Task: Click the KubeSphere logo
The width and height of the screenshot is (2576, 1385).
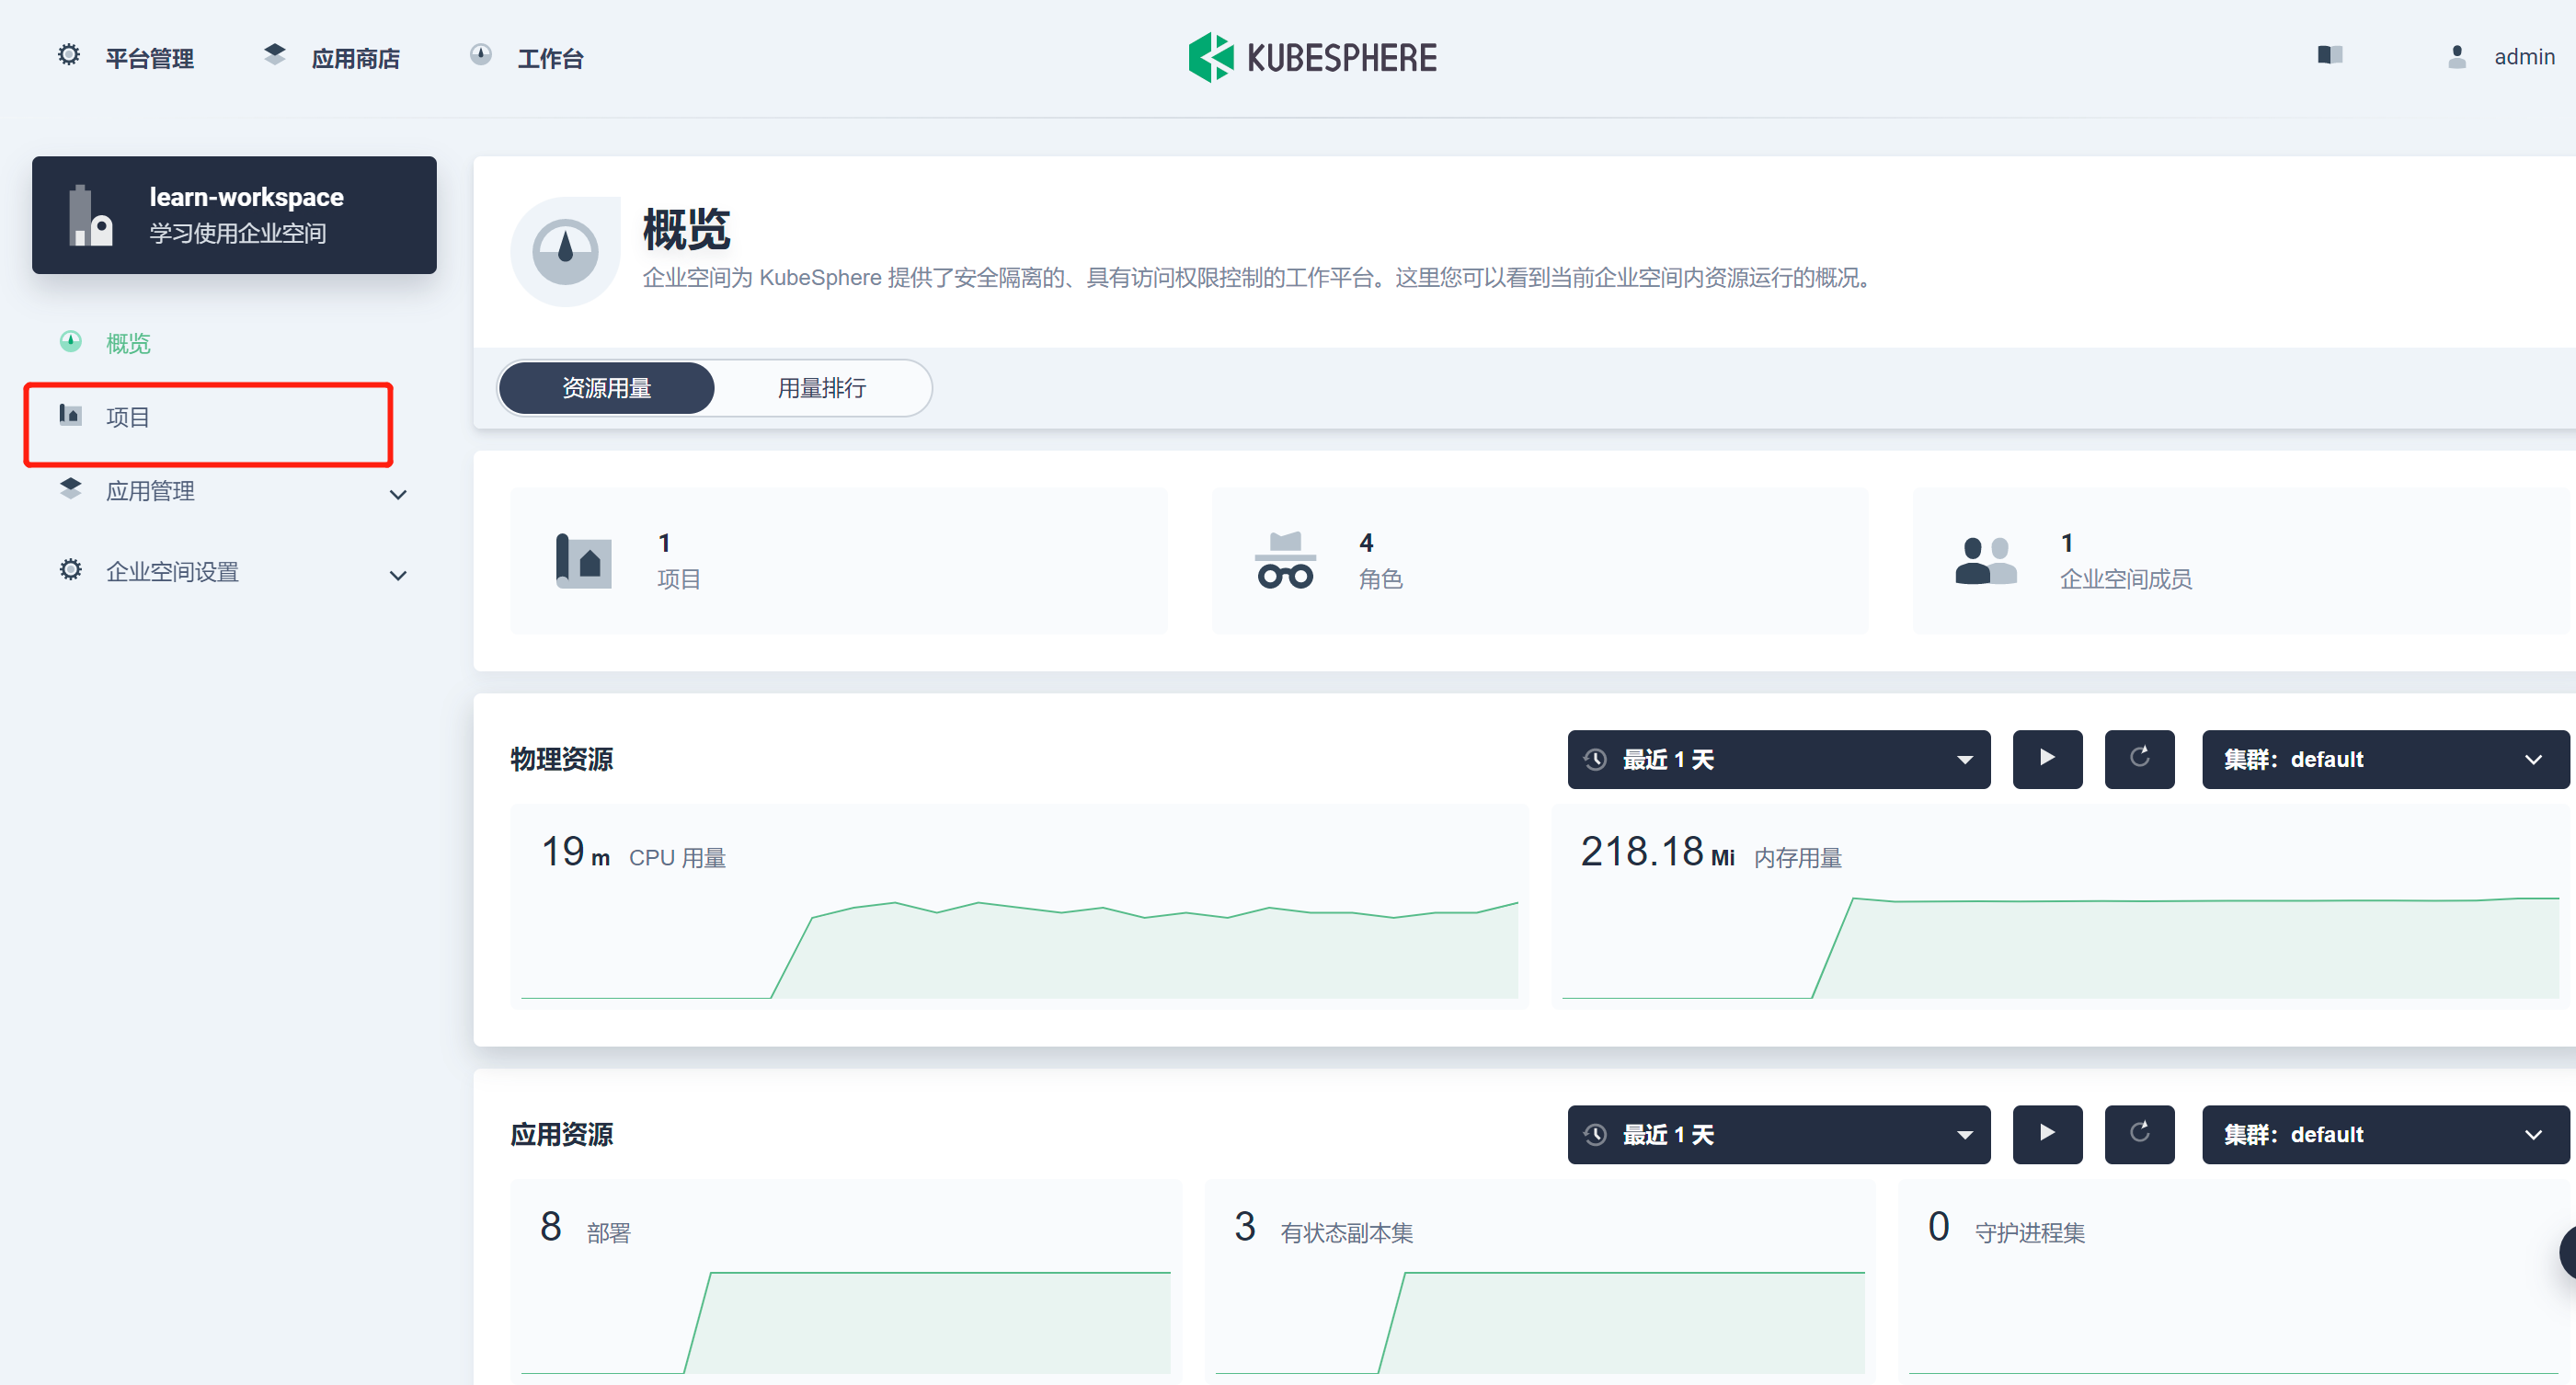Action: pos(1311,56)
